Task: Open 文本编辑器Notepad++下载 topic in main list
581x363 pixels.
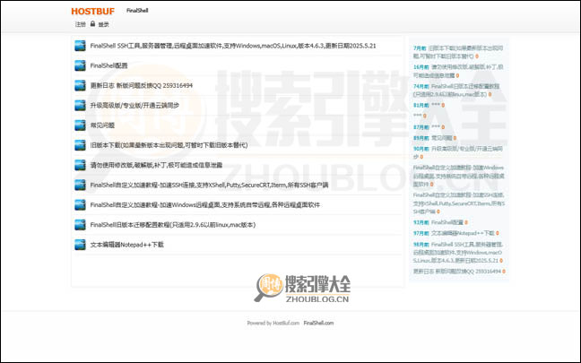Action: pyautogui.click(x=127, y=245)
